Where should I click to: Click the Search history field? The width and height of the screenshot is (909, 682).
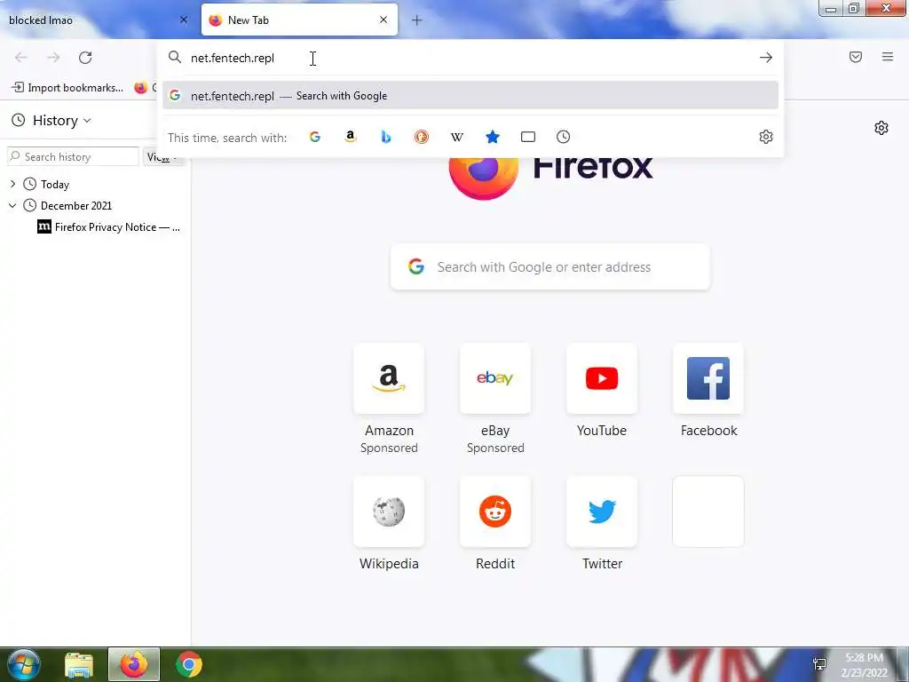point(73,157)
